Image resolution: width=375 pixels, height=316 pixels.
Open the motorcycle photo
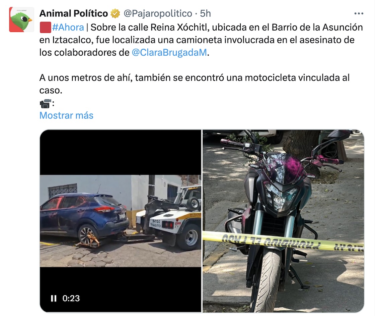283,221
